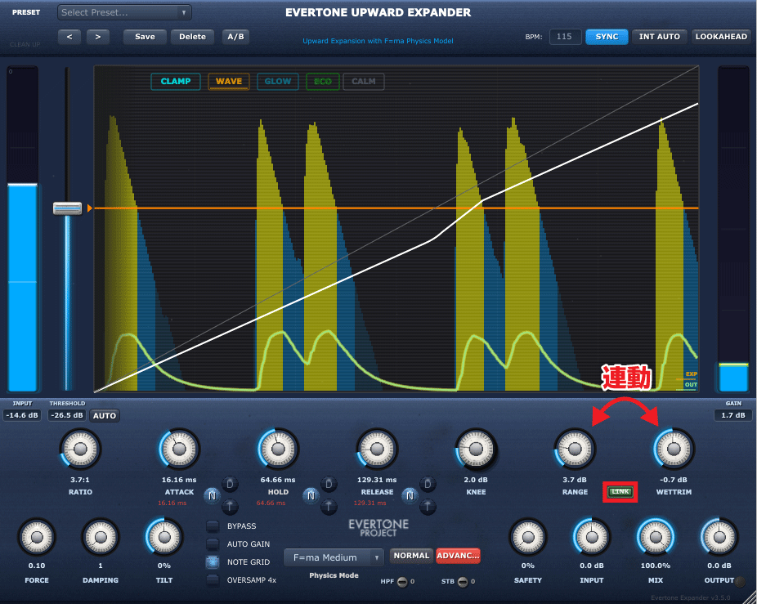
Task: Click the T triplet icon beside Release
Action: (427, 507)
